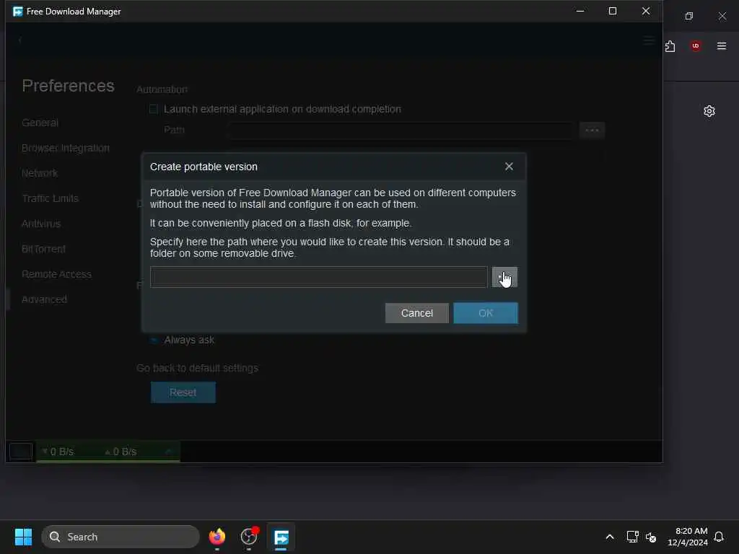Minimize the Free Download Manager window
739x554 pixels.
[x=580, y=11]
